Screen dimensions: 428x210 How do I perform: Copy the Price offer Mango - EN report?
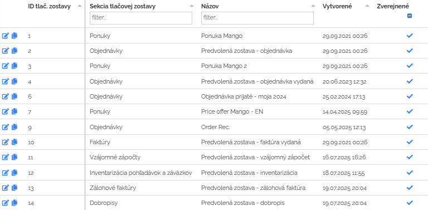pyautogui.click(x=14, y=111)
